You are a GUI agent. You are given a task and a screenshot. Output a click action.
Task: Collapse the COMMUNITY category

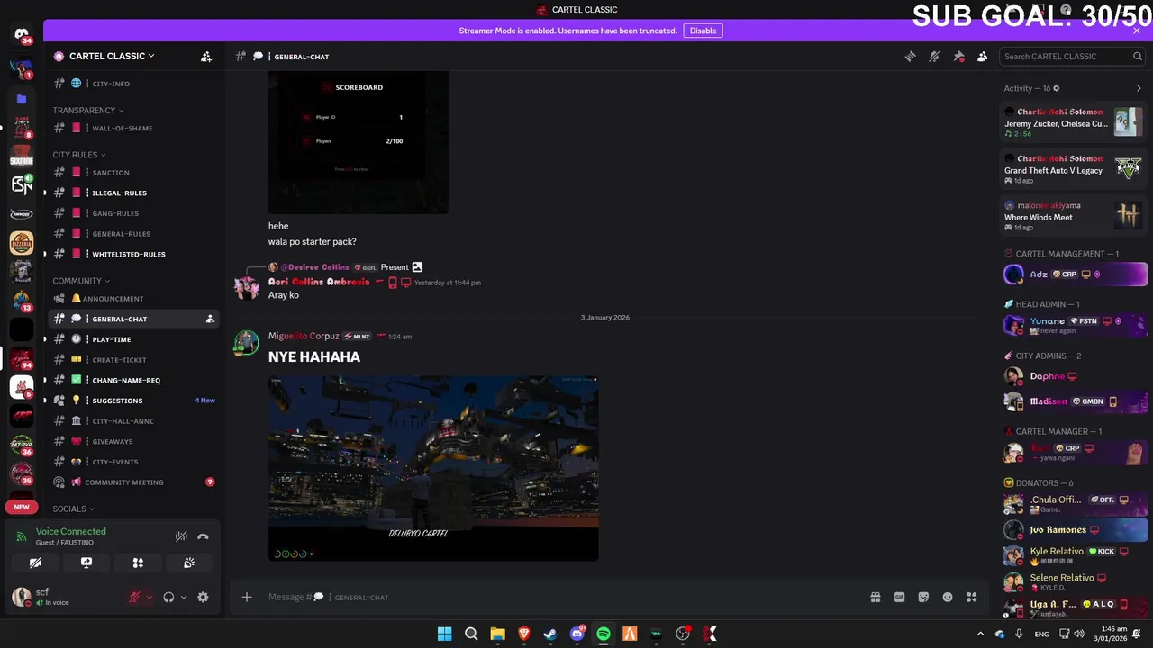click(x=81, y=281)
